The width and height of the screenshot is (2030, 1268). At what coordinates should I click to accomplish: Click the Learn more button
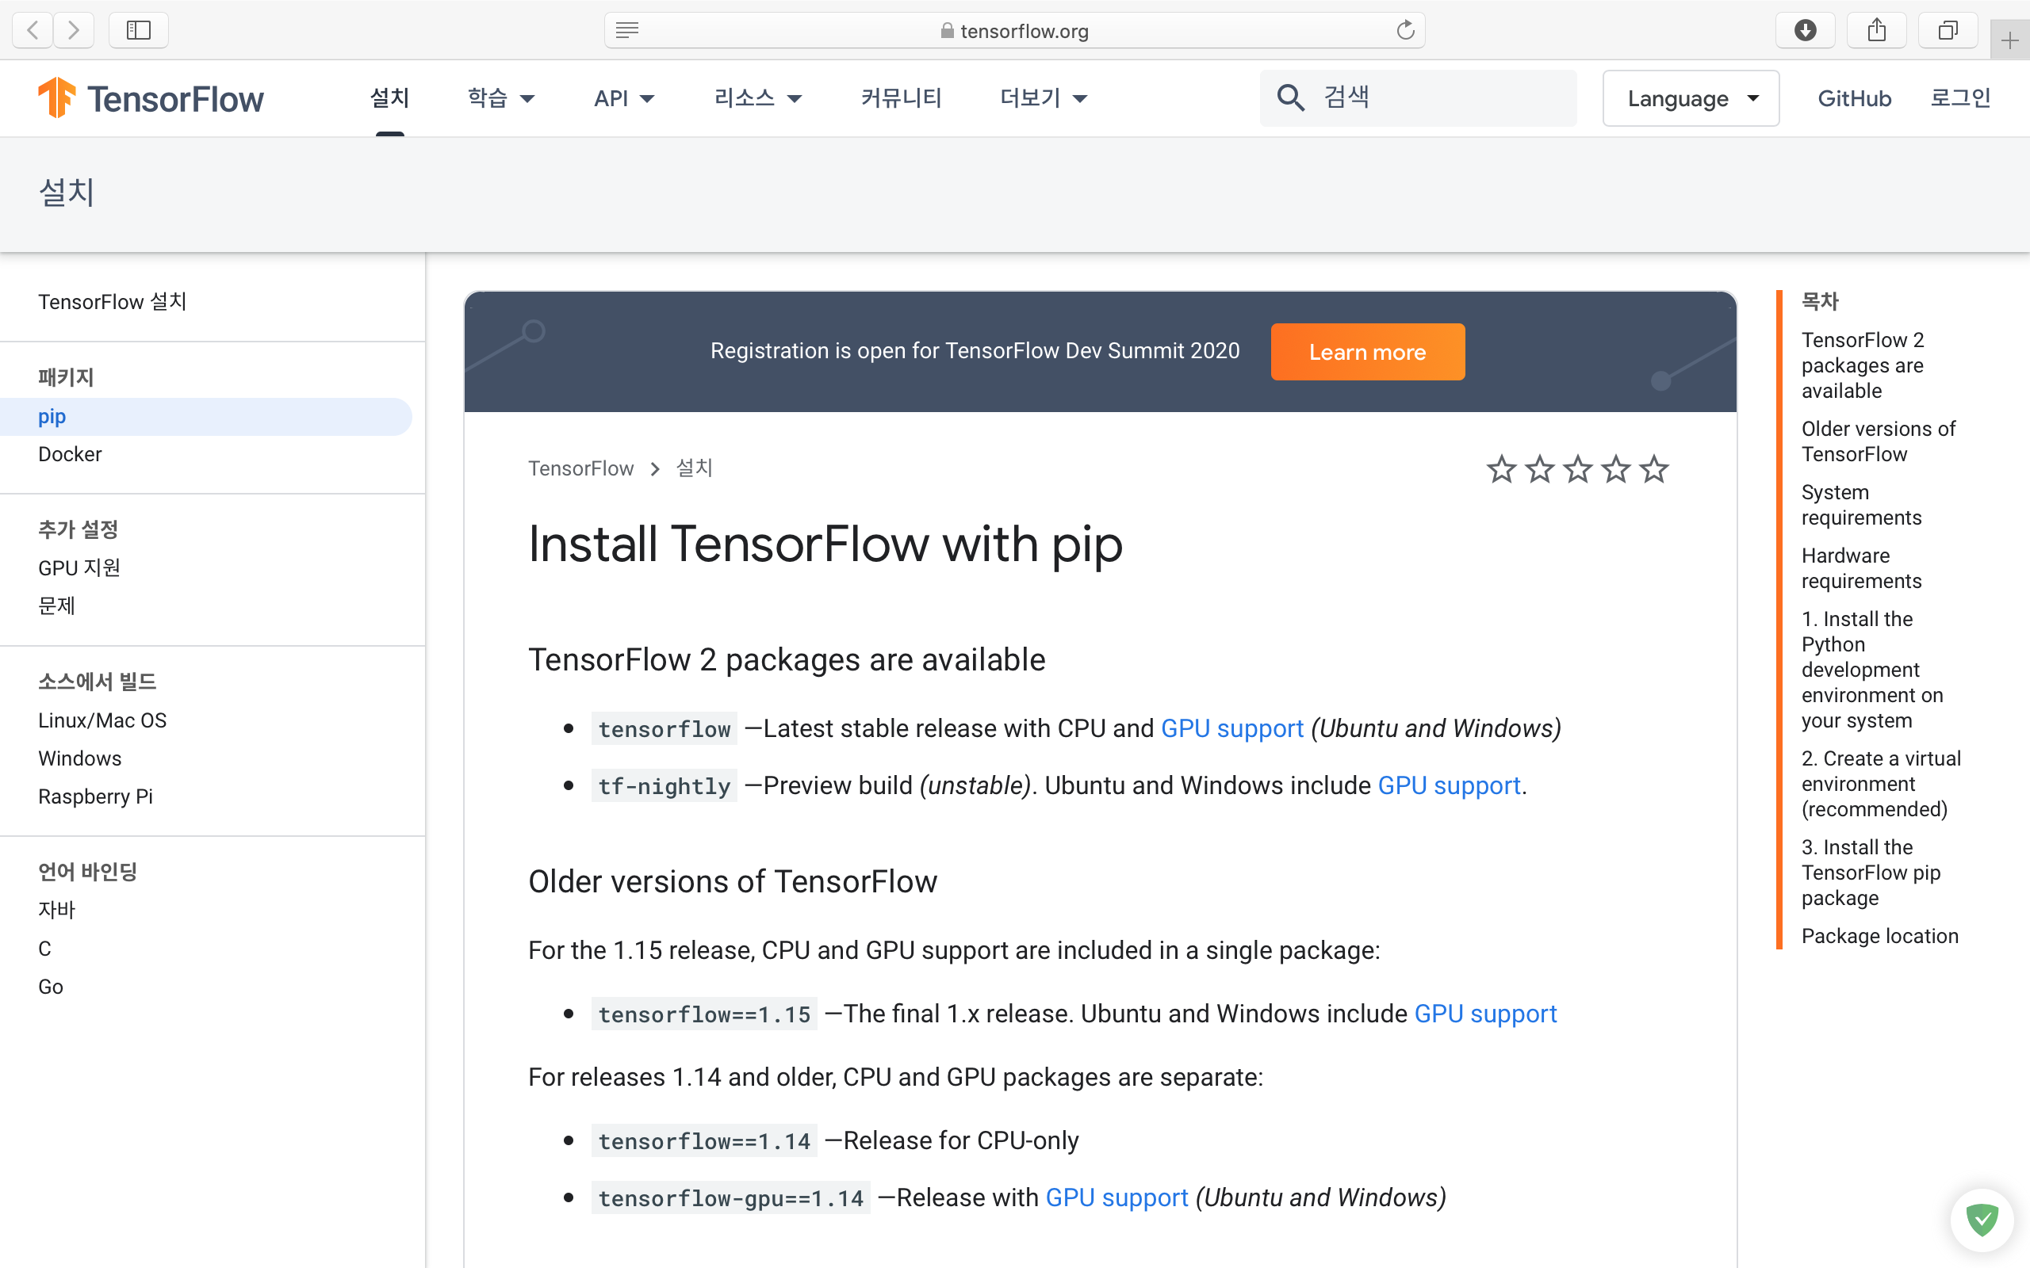click(1367, 351)
